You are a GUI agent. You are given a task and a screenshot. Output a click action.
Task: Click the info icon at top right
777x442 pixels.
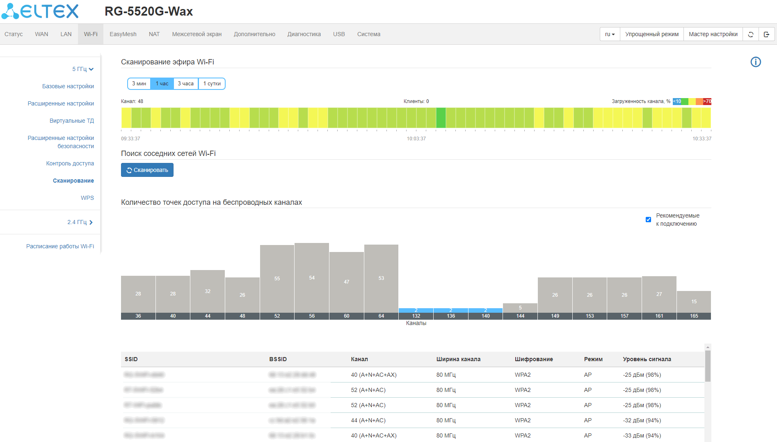755,62
